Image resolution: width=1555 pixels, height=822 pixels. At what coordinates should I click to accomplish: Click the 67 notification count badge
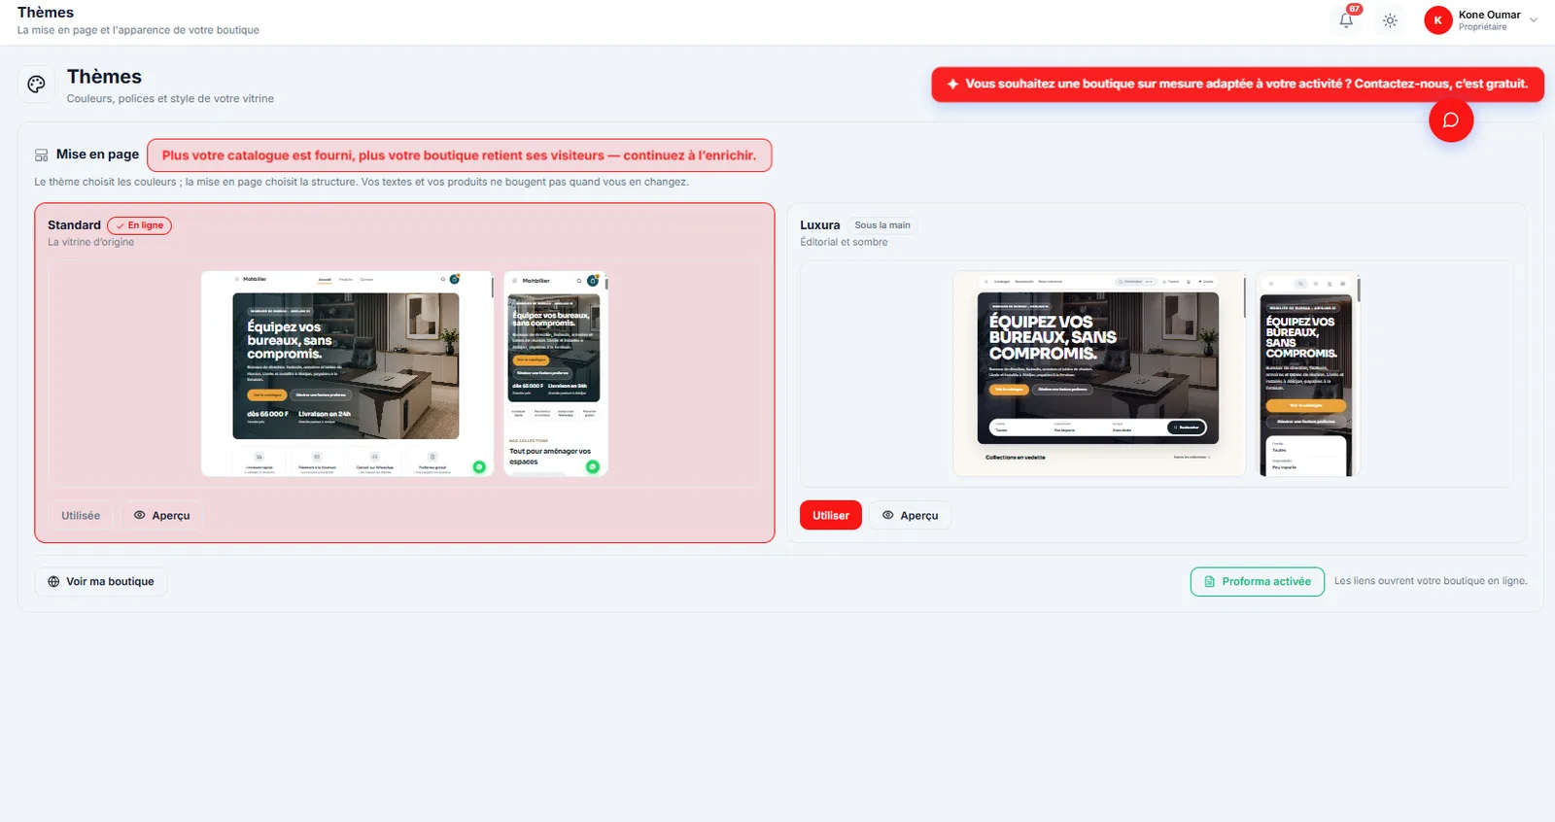point(1354,9)
